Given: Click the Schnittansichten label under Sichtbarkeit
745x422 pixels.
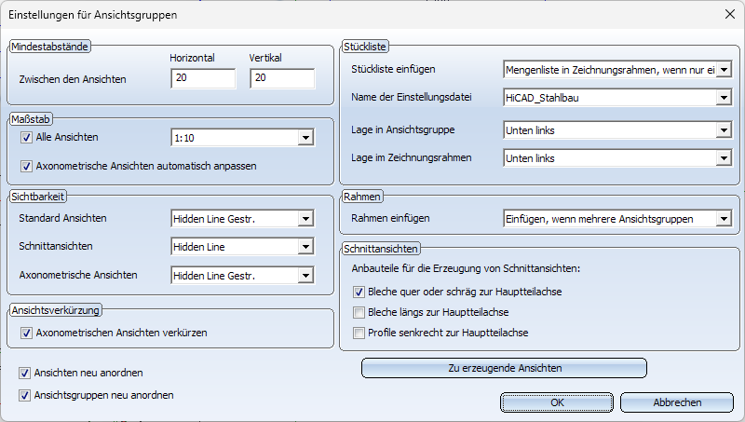Looking at the screenshot, I should pyautogui.click(x=56, y=246).
